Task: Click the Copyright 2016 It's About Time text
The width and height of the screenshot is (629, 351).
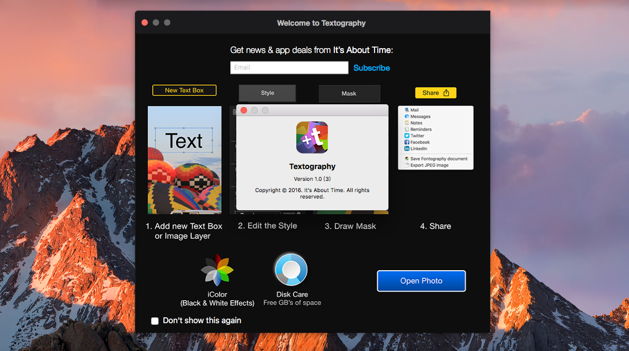Action: [312, 193]
